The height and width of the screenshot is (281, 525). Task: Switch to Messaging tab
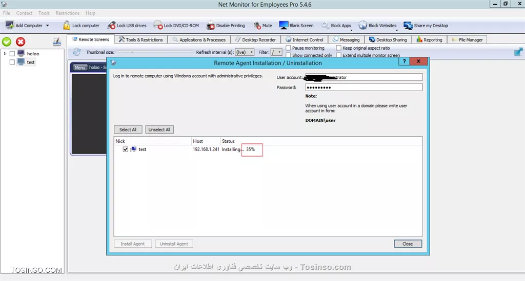(x=346, y=39)
